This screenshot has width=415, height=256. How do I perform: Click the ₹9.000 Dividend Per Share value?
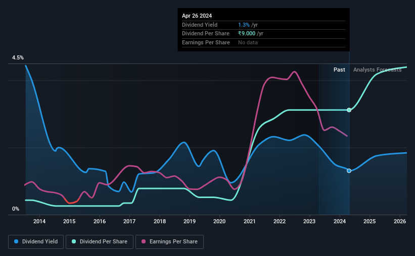click(247, 34)
